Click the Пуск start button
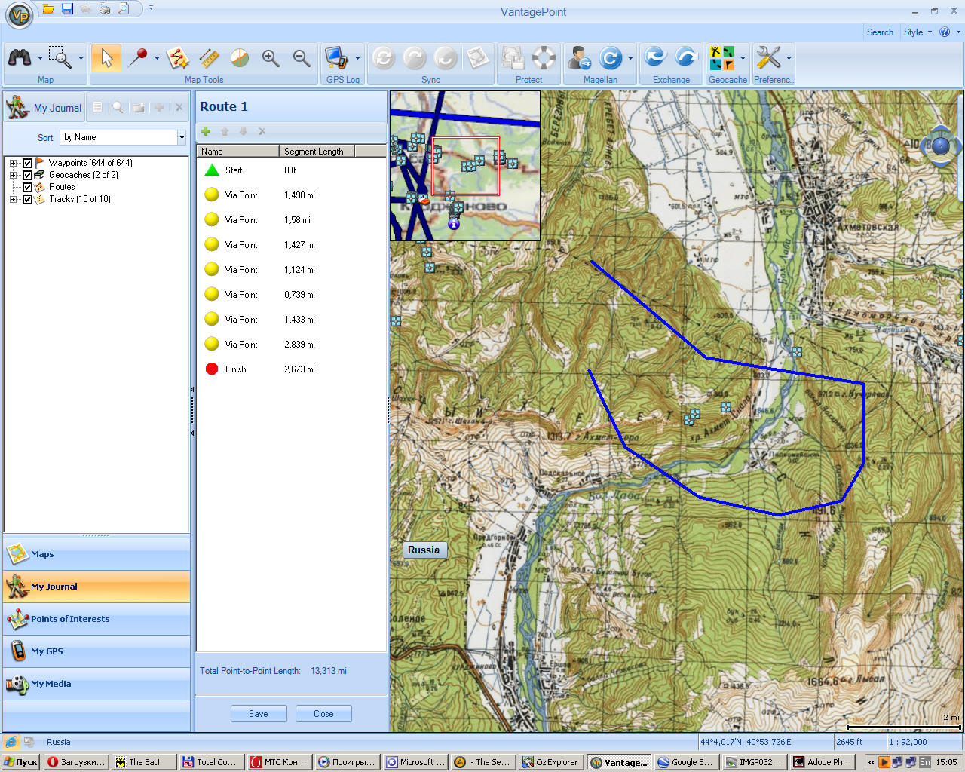965x772 pixels. pos(20,762)
